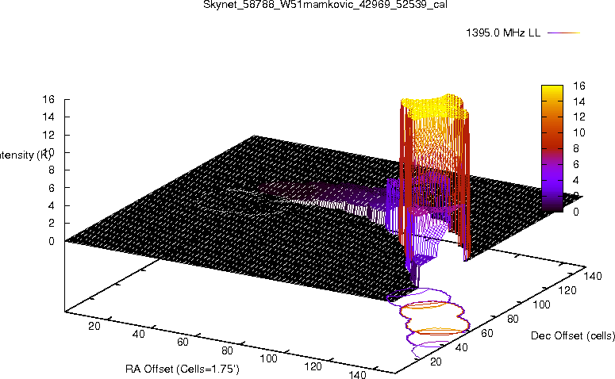Click the color bar label 16
615x379 pixels.
pos(579,86)
